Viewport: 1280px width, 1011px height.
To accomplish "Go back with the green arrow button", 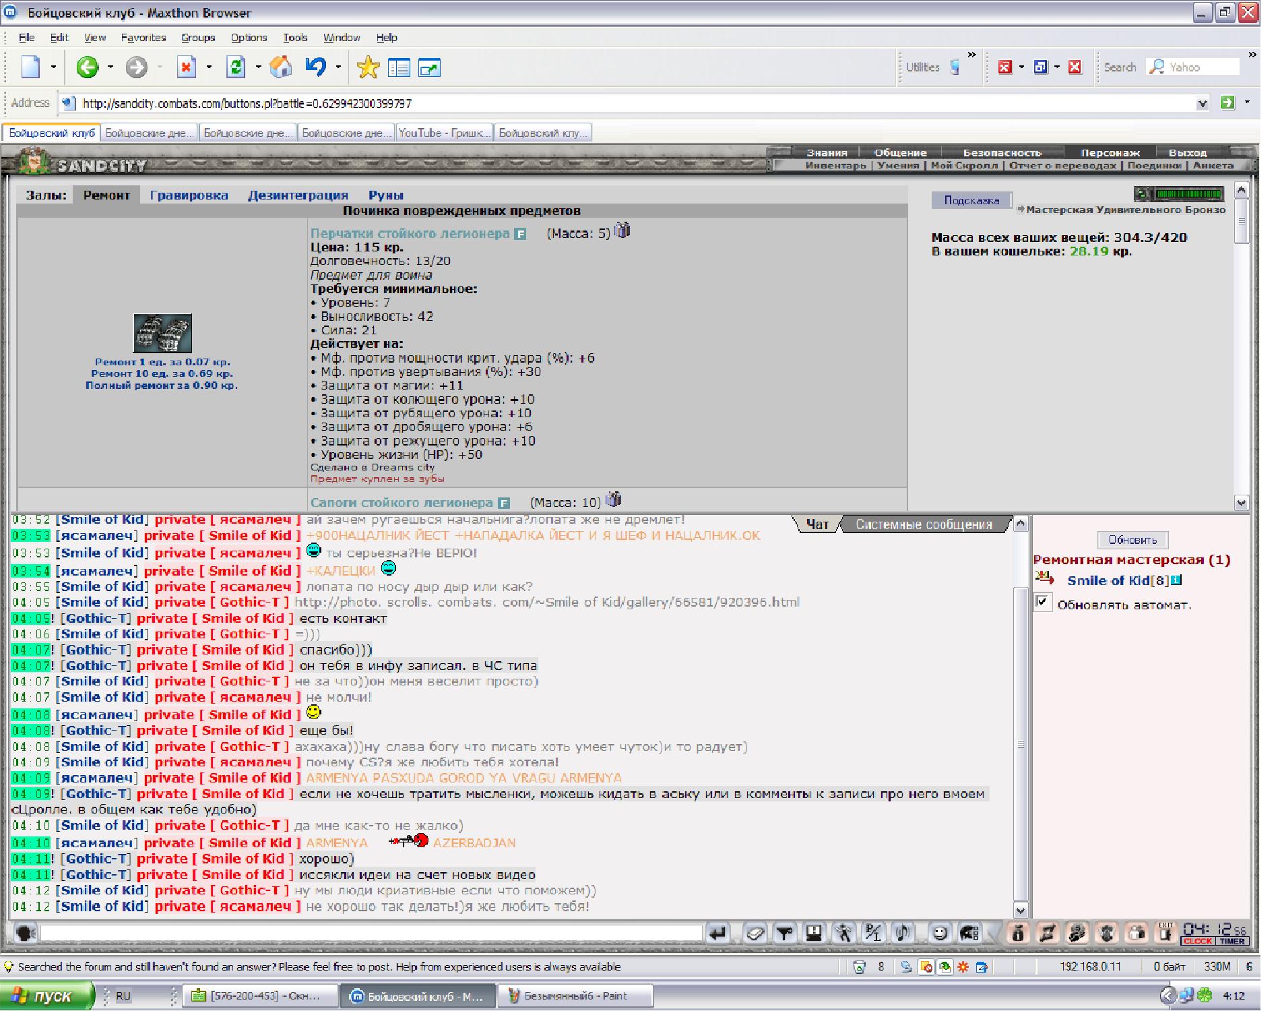I will pos(87,67).
